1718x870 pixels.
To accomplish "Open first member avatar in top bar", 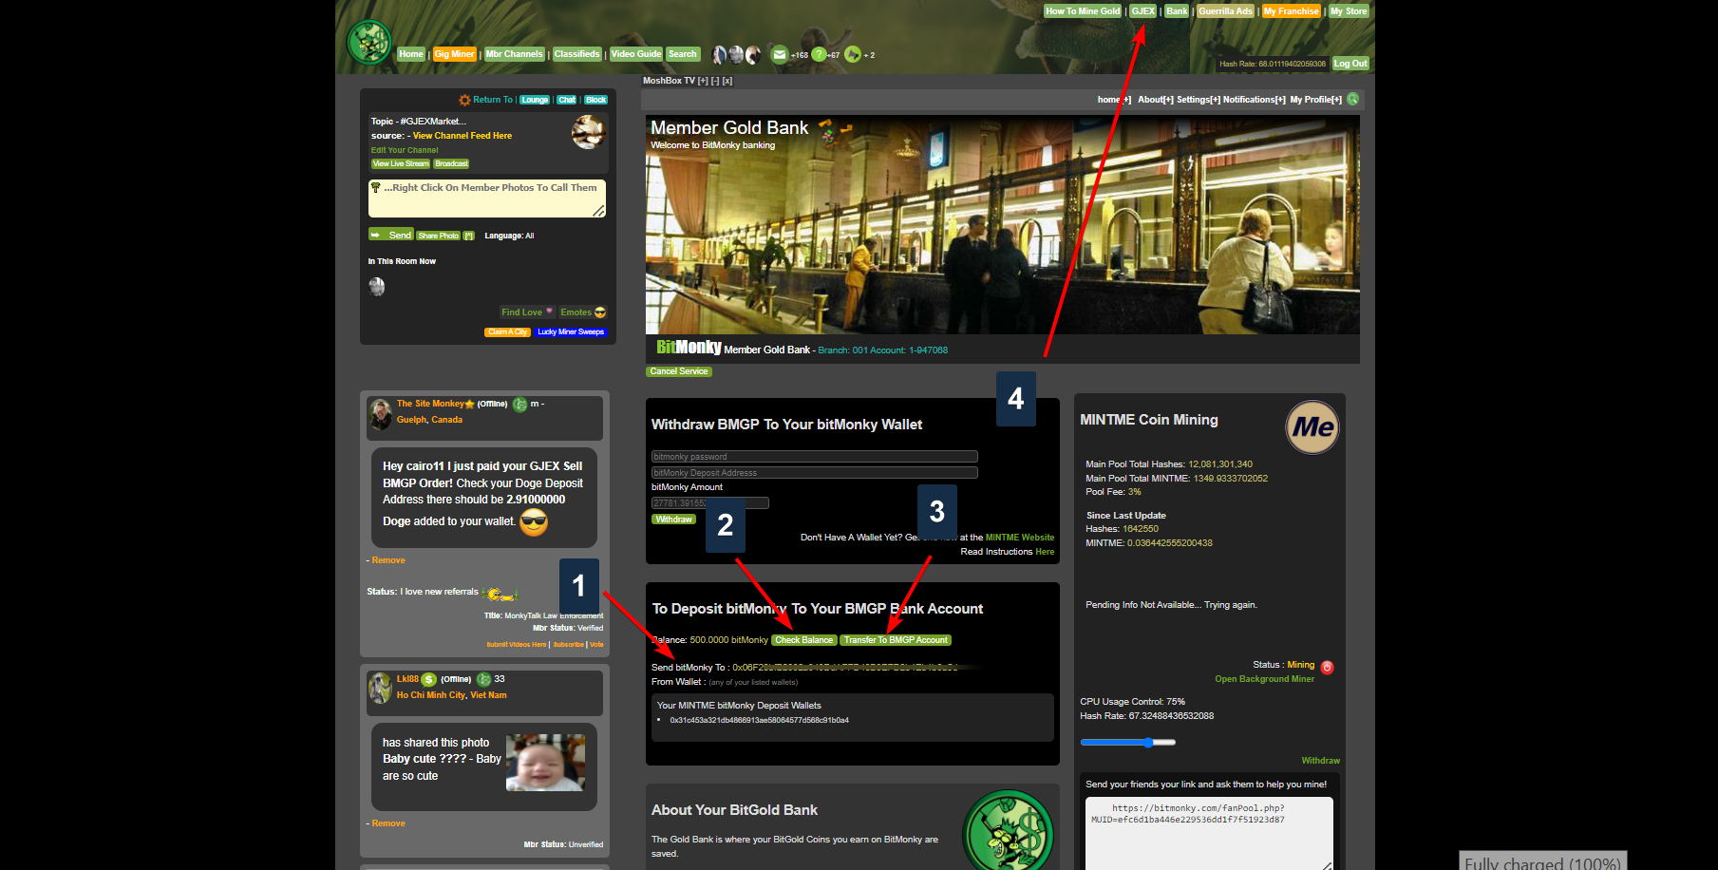I will pyautogui.click(x=720, y=54).
